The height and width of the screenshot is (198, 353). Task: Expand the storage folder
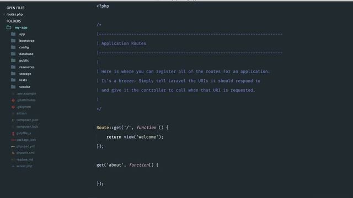(x=25, y=74)
